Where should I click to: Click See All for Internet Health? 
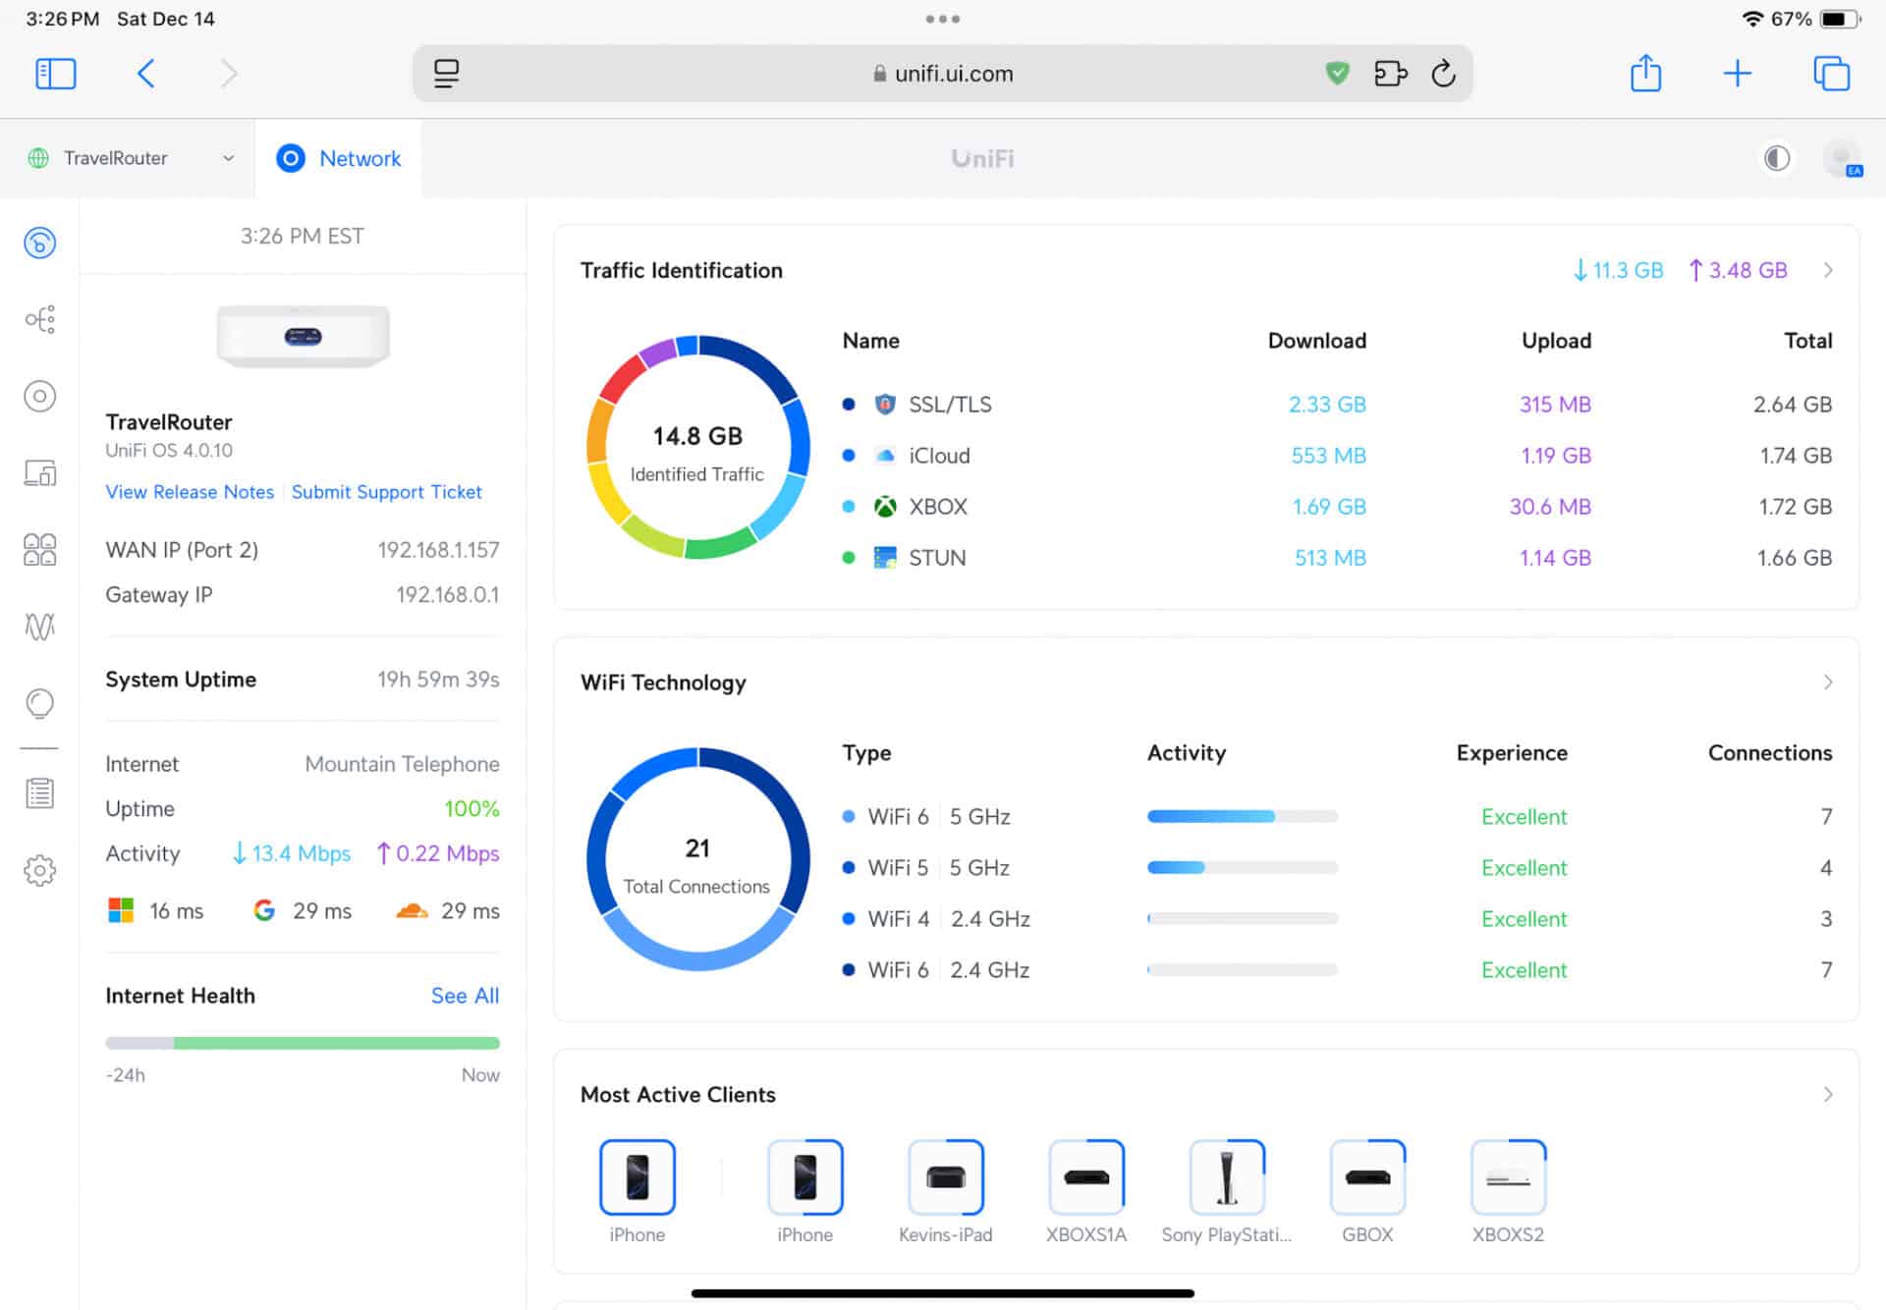pos(465,995)
